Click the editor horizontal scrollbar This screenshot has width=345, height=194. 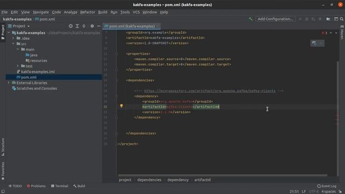pyautogui.click(x=223, y=175)
